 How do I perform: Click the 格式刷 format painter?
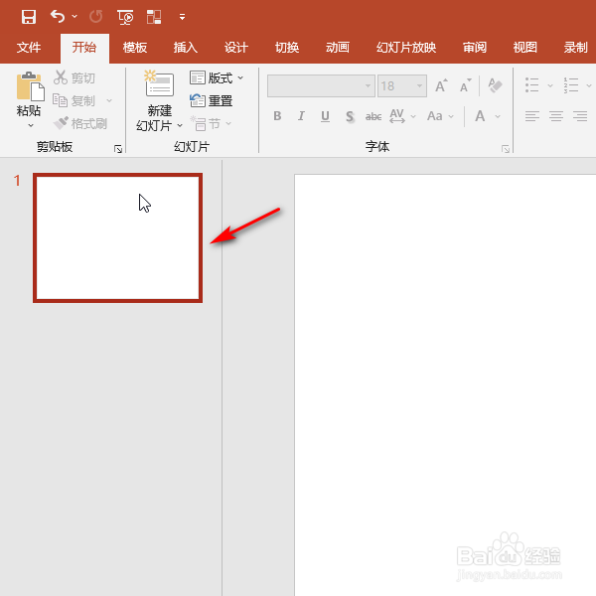80,123
